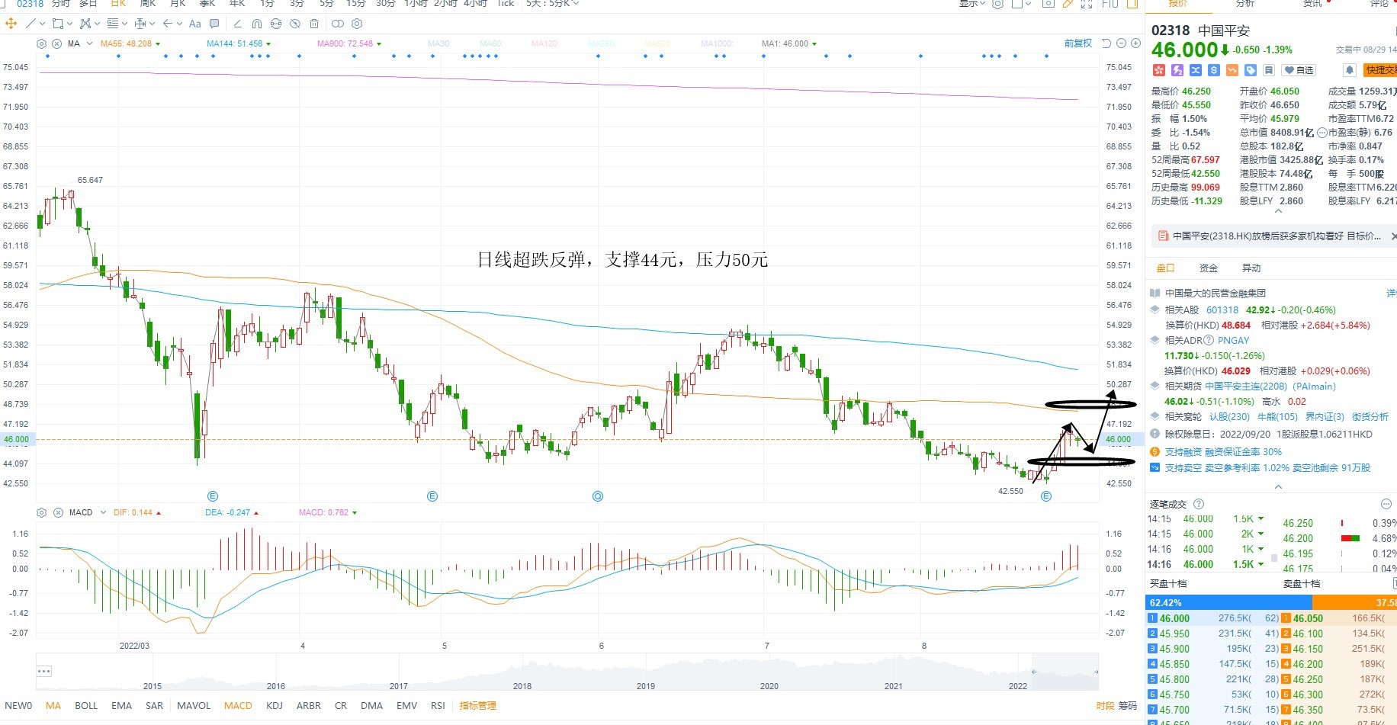1397x725 pixels.
Task: Open the 分析 analysis tab
Action: [1245, 4]
